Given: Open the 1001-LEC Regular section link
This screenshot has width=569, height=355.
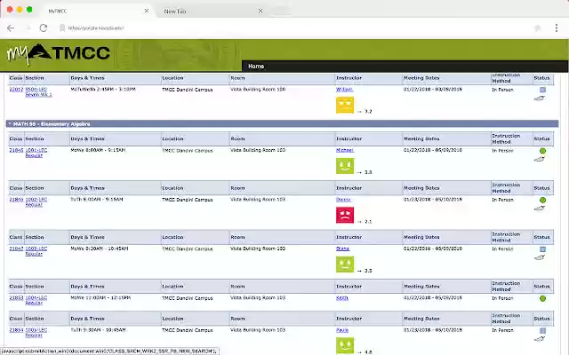Looking at the screenshot, I should (36, 153).
